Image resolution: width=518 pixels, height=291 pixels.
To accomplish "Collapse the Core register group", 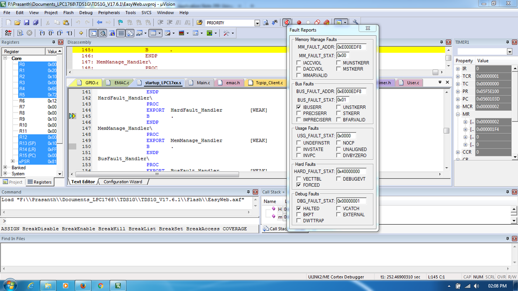I will [x=5, y=58].
